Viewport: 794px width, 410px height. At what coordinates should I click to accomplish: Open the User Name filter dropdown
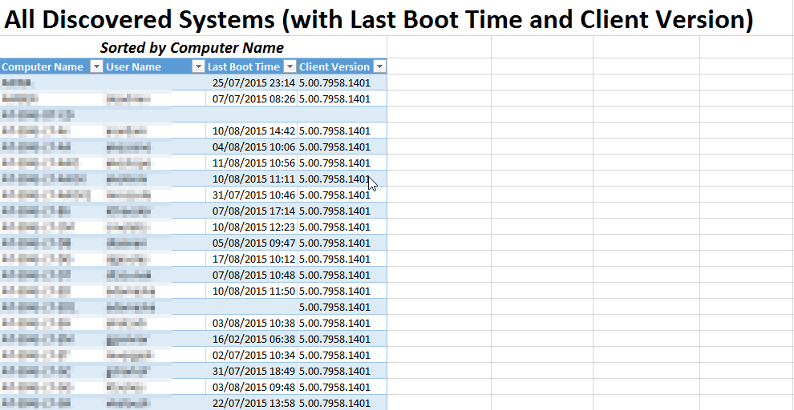point(198,67)
